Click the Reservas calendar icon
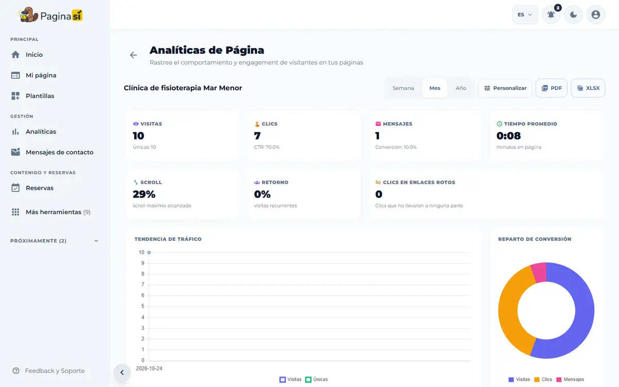The height and width of the screenshot is (387, 619). coord(15,188)
